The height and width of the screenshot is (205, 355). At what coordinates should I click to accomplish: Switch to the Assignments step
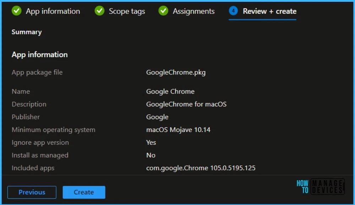(187, 11)
